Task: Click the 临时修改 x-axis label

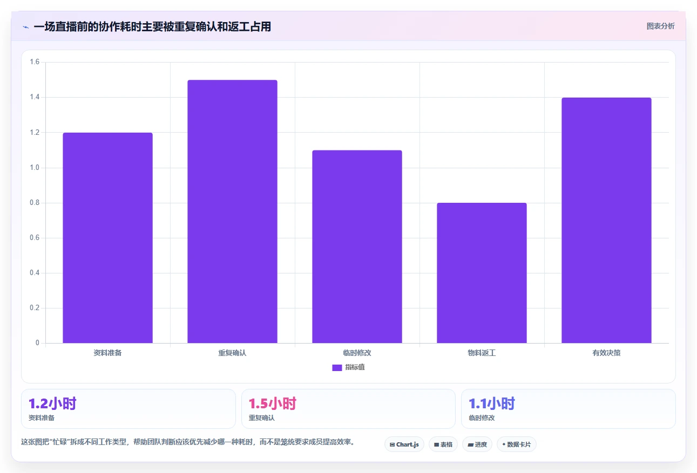Action: pos(357,353)
